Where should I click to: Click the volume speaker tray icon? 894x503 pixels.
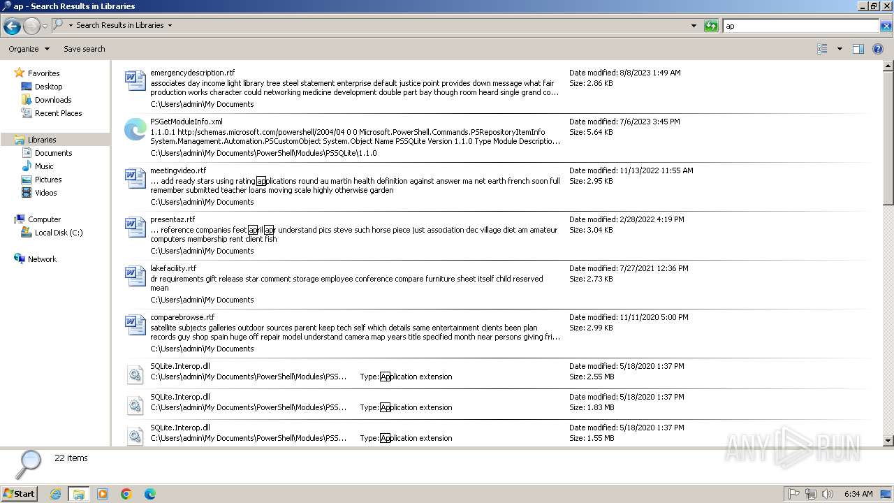point(828,494)
